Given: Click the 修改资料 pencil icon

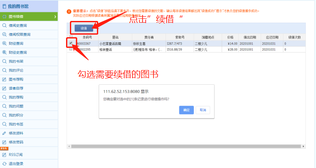Looking at the screenshot, I should pyautogui.click(x=4, y=133).
